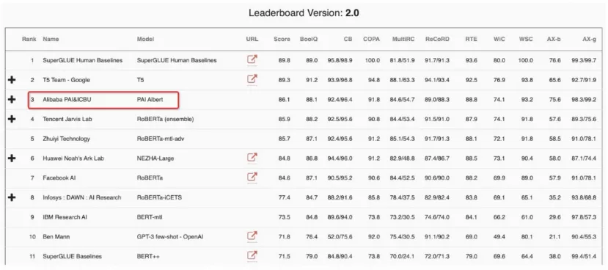Expand the Tencent Jarvis Lab row
This screenshot has height=270, width=608.
(x=12, y=119)
